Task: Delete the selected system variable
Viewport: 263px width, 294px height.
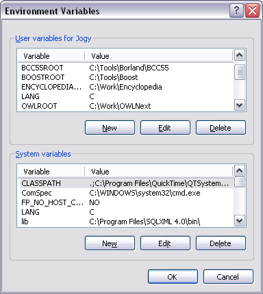Action: pos(221,243)
